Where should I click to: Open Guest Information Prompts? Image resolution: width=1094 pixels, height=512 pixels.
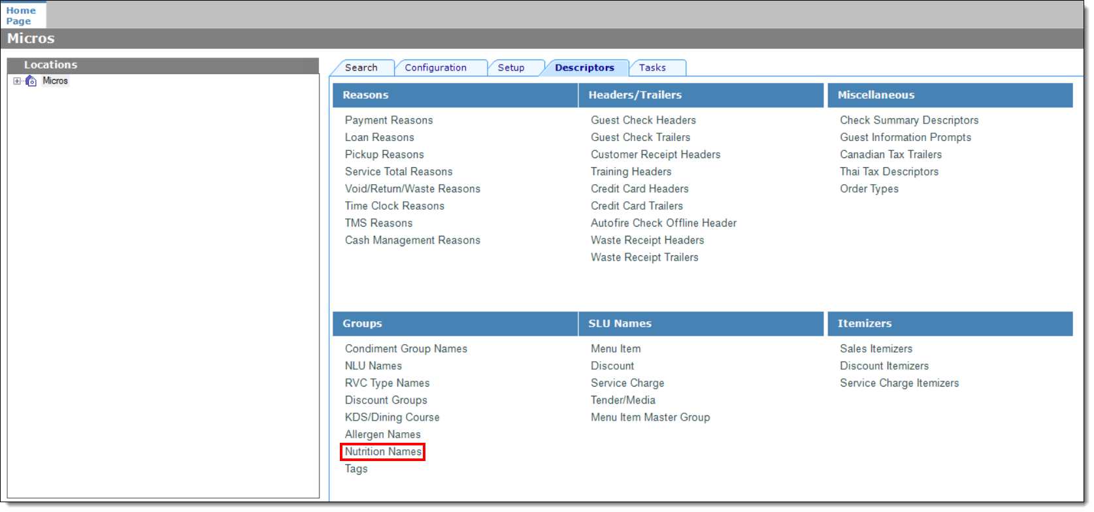(x=906, y=137)
